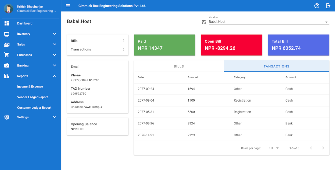Select the 2077-09-24 transaction date
This screenshot has height=170, width=335.
pyautogui.click(x=146, y=89)
